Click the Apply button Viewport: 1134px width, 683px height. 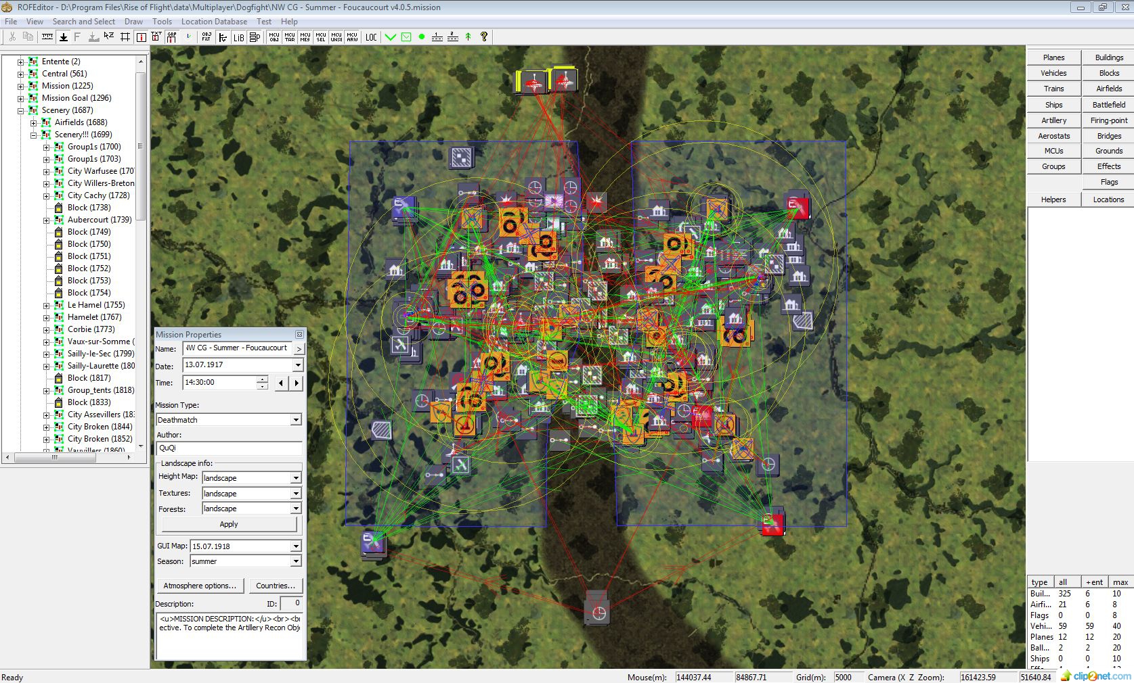229,524
